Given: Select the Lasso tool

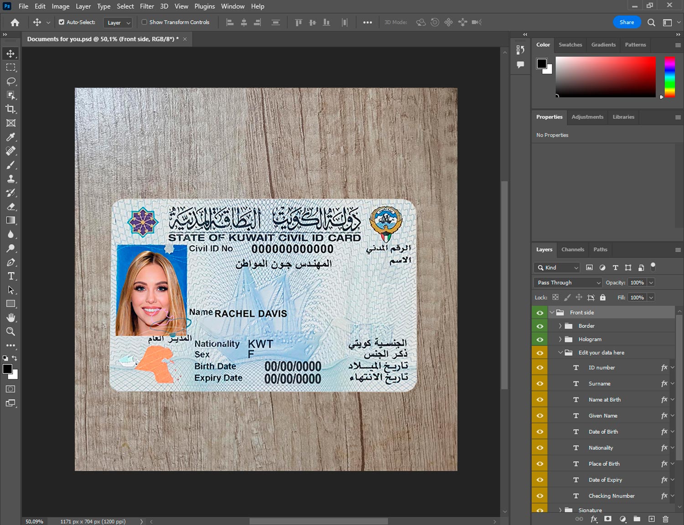Looking at the screenshot, I should (10, 81).
